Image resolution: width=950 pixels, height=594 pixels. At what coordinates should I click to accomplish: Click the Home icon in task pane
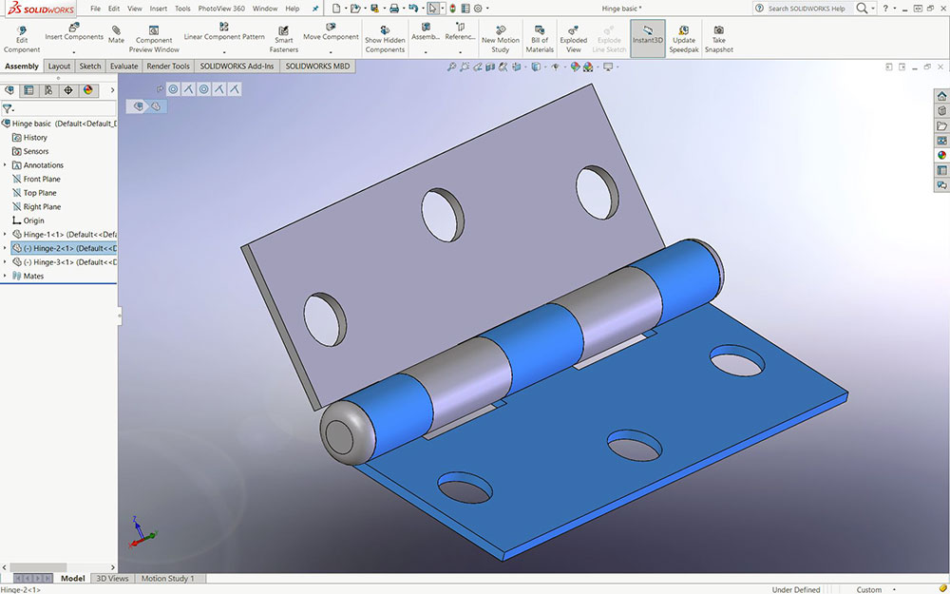coord(941,96)
